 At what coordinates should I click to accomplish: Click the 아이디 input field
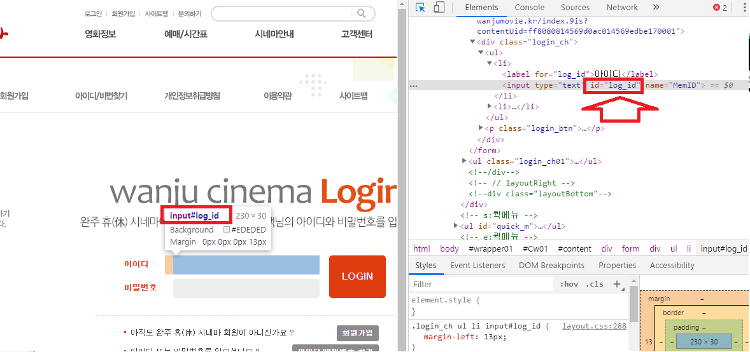pos(246,264)
